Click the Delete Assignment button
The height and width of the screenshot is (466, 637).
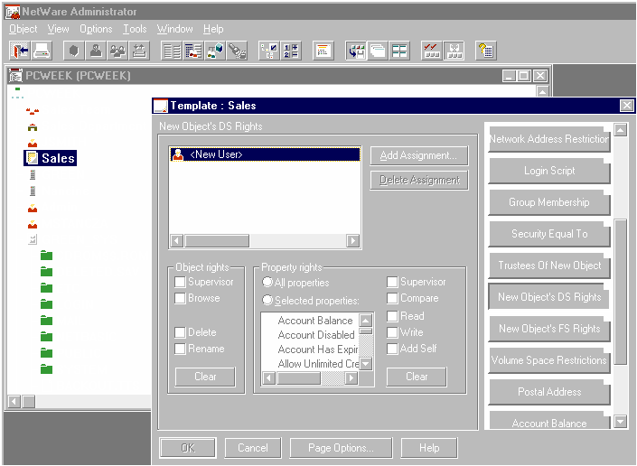click(419, 181)
